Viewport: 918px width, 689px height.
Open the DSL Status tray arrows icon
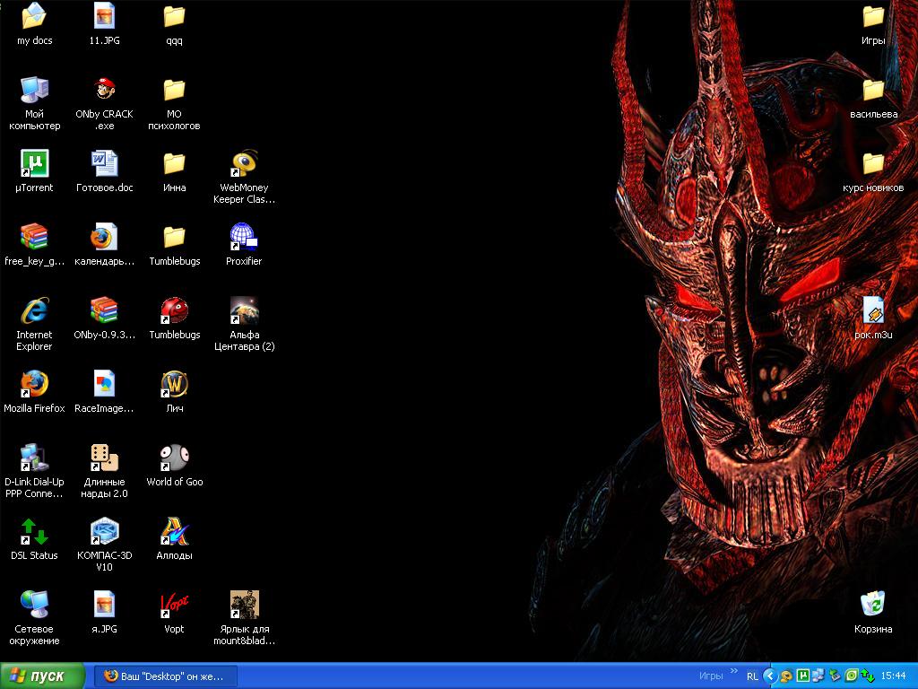coord(867,676)
